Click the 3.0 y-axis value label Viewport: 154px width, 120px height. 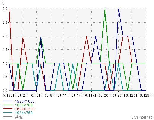[5, 9]
